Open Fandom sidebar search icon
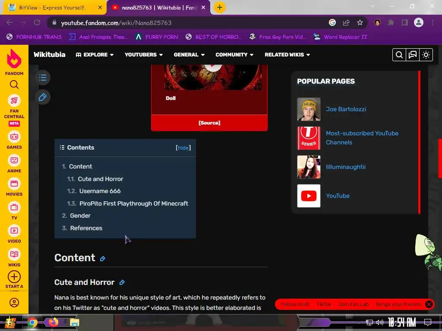 click(14, 84)
